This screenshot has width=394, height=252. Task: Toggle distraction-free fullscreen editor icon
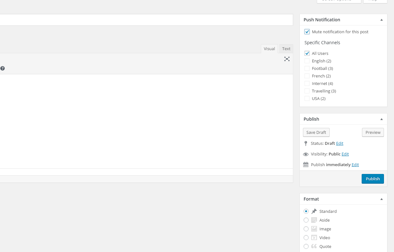point(287,59)
